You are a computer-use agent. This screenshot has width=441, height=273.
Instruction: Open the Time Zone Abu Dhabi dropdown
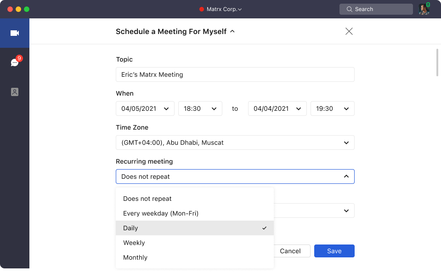click(235, 142)
